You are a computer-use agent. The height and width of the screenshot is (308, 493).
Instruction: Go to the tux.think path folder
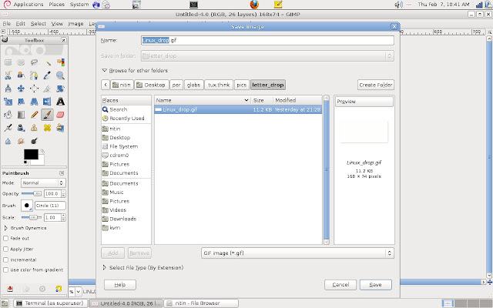(x=219, y=85)
